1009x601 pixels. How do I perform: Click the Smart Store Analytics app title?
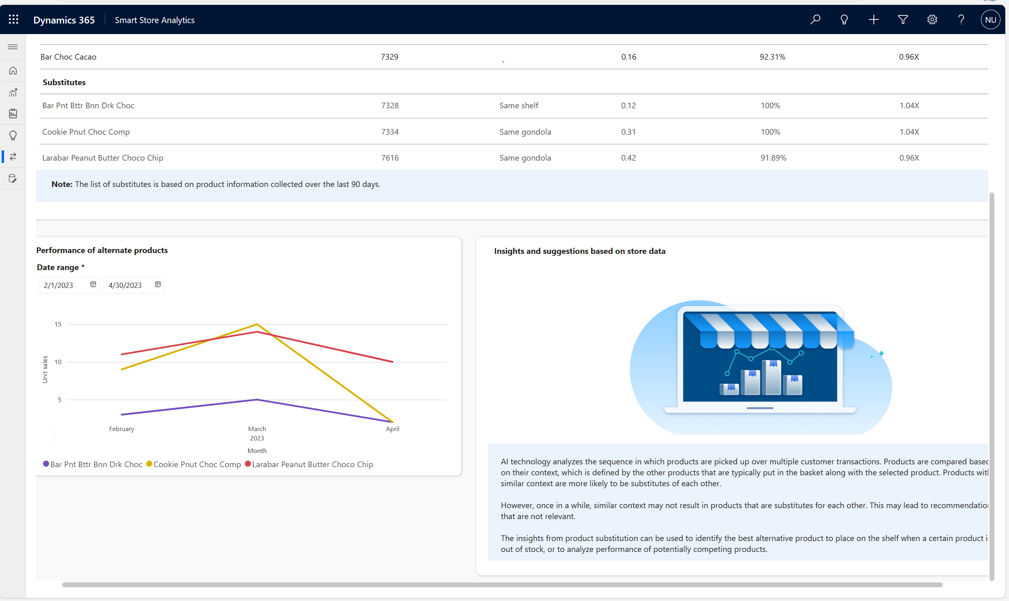click(155, 20)
